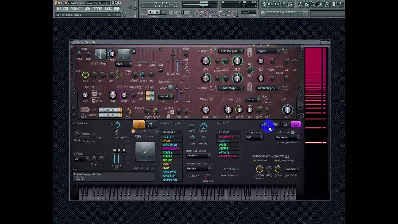398x224 pixels.
Task: Open the Blurred unison type dropdown
Action: 166,96
